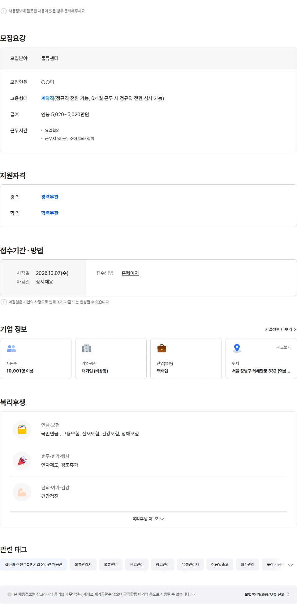Screen dimensions: 297x604
Task: Click the 요일협의 work schedule text
Action: (52, 130)
